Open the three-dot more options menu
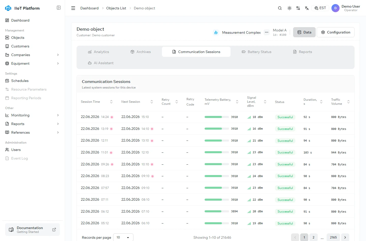This screenshot has width=366, height=241. (267, 32)
